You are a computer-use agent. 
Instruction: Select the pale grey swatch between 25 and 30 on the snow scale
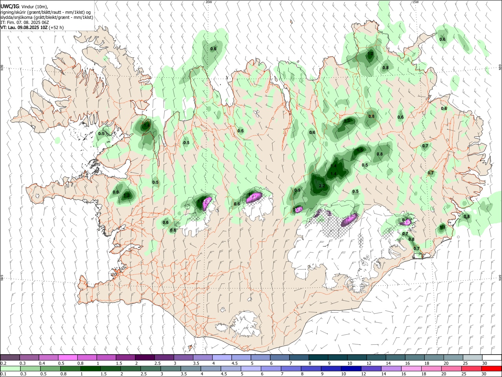pyautogui.click(x=473, y=358)
